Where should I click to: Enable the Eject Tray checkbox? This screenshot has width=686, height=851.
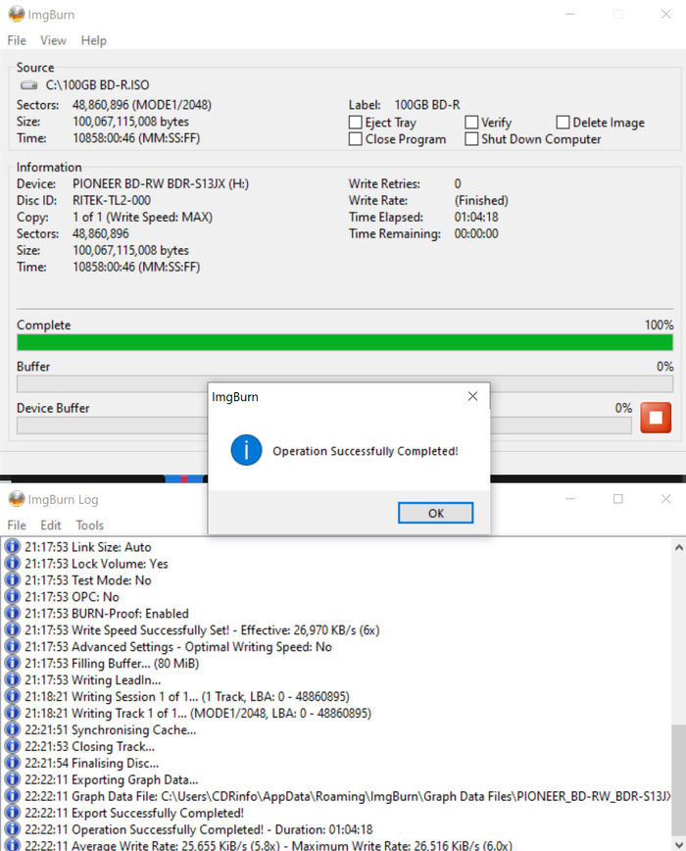pyautogui.click(x=355, y=123)
